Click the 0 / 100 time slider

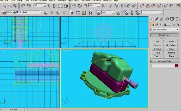point(13,109)
